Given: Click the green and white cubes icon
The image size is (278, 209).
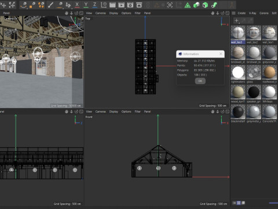Looking at the screenshot, I should [196, 5].
